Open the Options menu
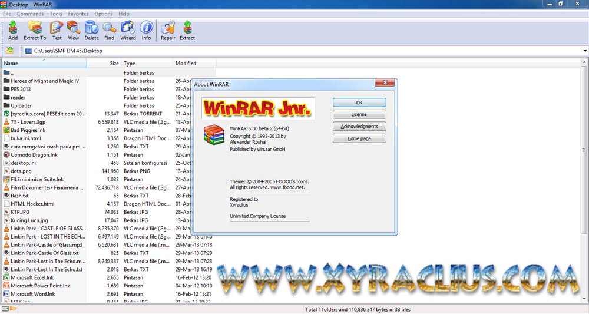Image resolution: width=589 pixels, height=314 pixels. pyautogui.click(x=103, y=14)
